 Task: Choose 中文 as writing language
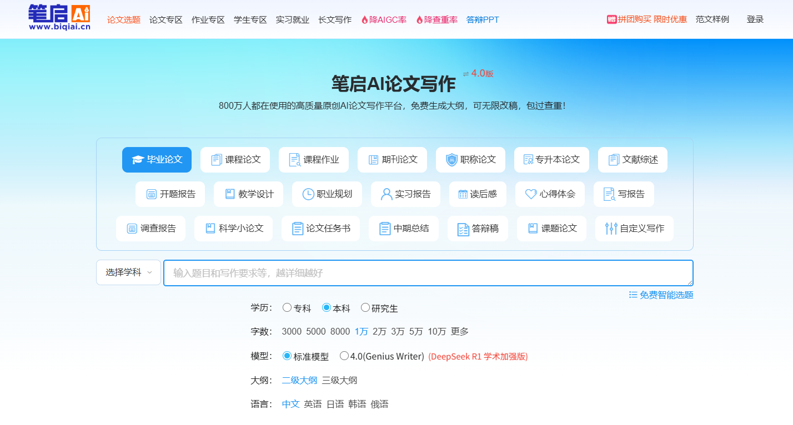(291, 404)
